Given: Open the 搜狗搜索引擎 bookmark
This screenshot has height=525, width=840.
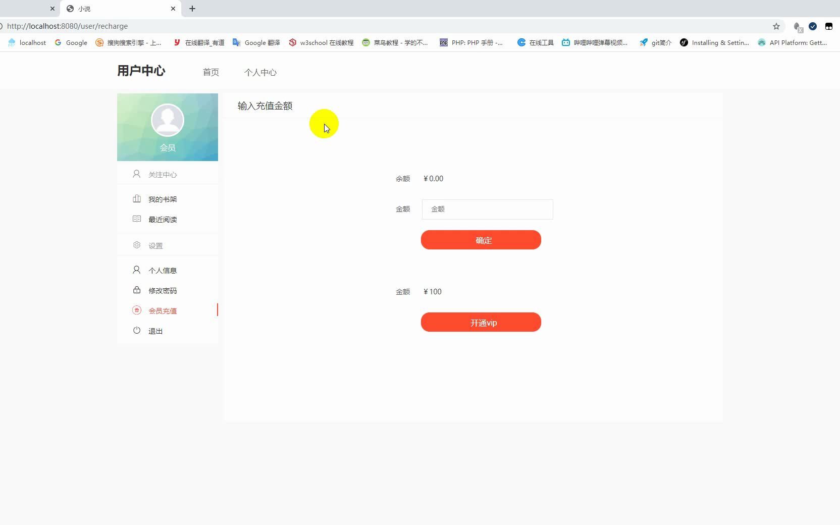Looking at the screenshot, I should [128, 42].
